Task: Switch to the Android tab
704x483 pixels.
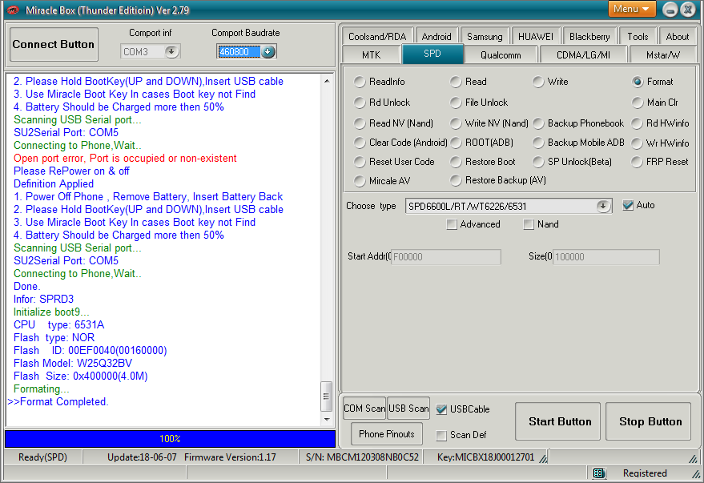Action: pyautogui.click(x=436, y=36)
